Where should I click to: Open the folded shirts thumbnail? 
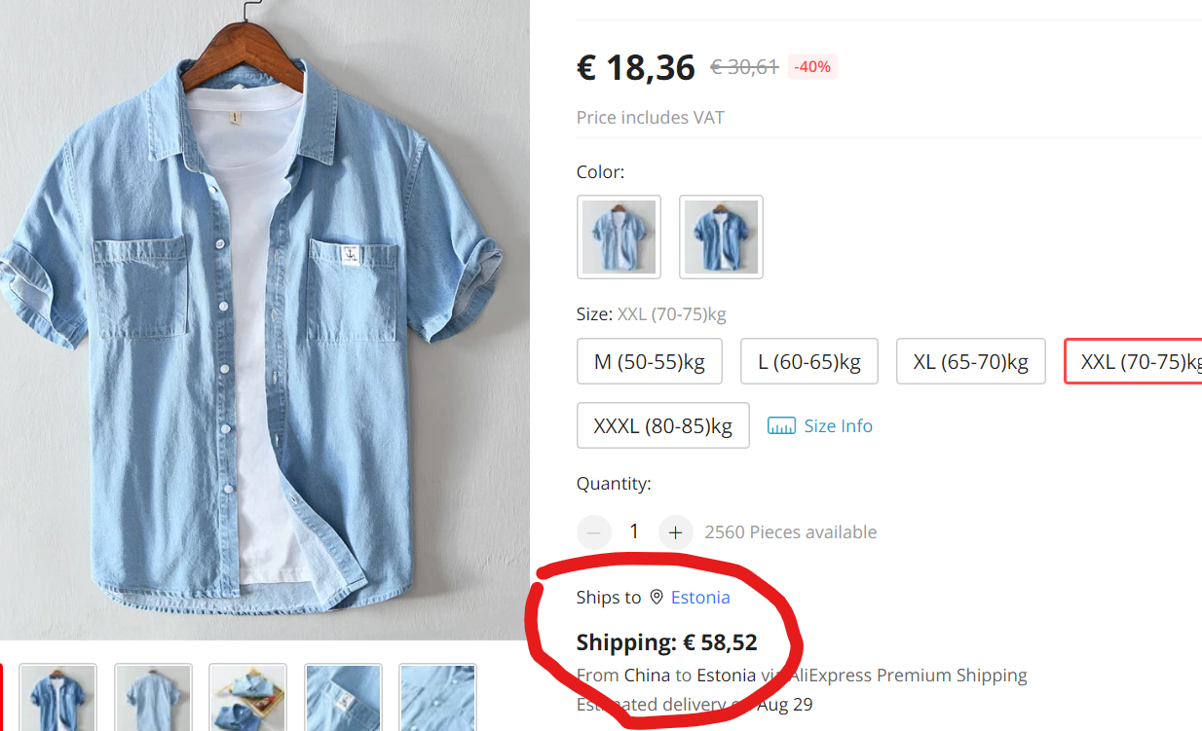[247, 697]
